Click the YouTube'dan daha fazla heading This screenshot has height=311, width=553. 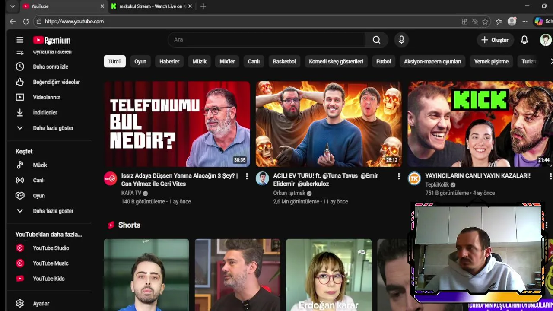point(48,234)
